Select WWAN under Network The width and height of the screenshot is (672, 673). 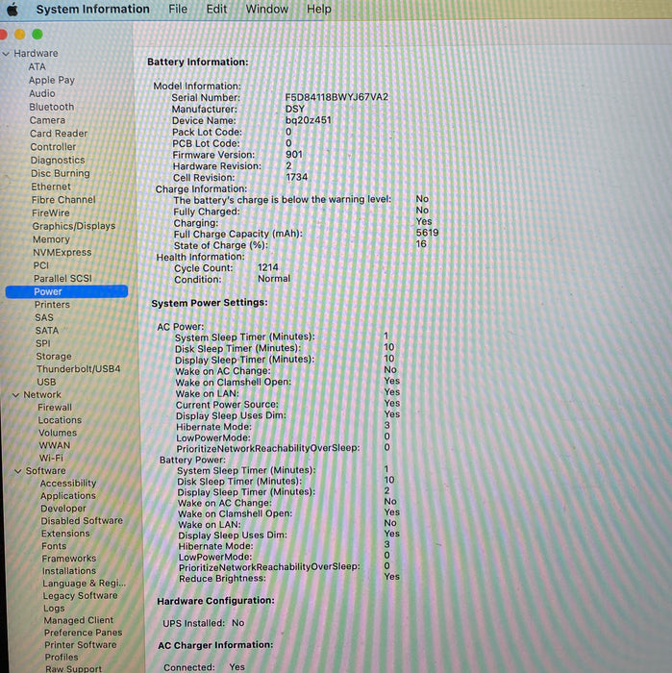click(55, 445)
